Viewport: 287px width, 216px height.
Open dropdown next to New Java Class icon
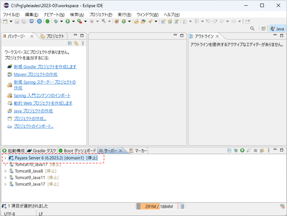pos(129,21)
